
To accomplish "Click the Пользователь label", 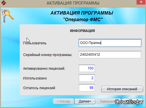I will [x=35, y=43].
